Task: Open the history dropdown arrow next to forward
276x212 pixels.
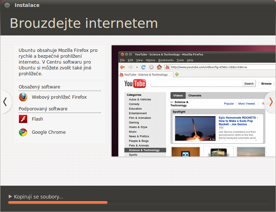Action: pos(137,67)
